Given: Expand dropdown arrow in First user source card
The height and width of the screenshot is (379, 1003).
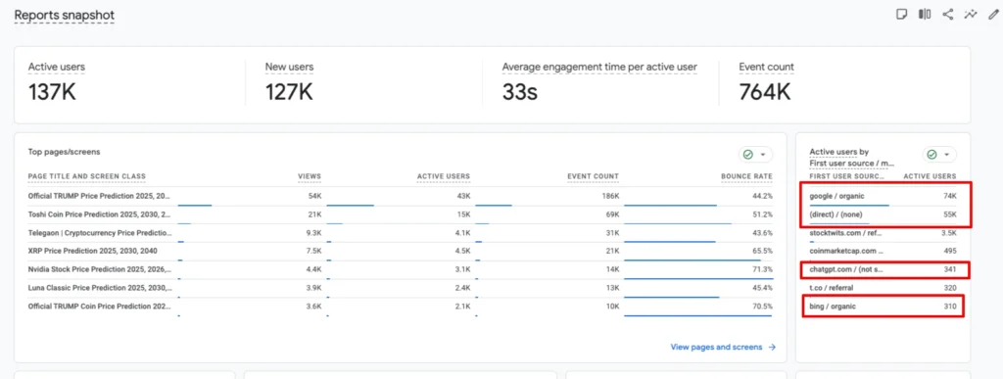Looking at the screenshot, I should [x=946, y=155].
